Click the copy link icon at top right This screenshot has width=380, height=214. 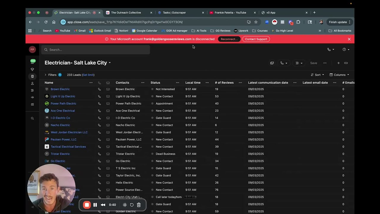click(x=346, y=63)
